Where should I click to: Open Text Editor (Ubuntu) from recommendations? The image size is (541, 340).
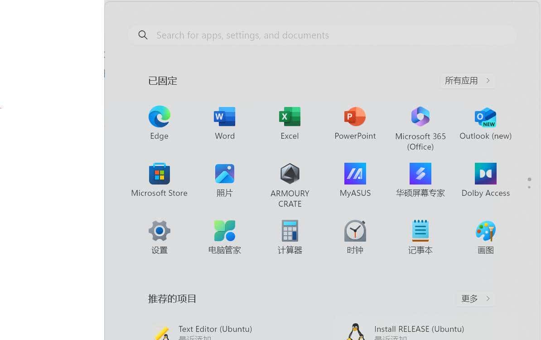215,329
